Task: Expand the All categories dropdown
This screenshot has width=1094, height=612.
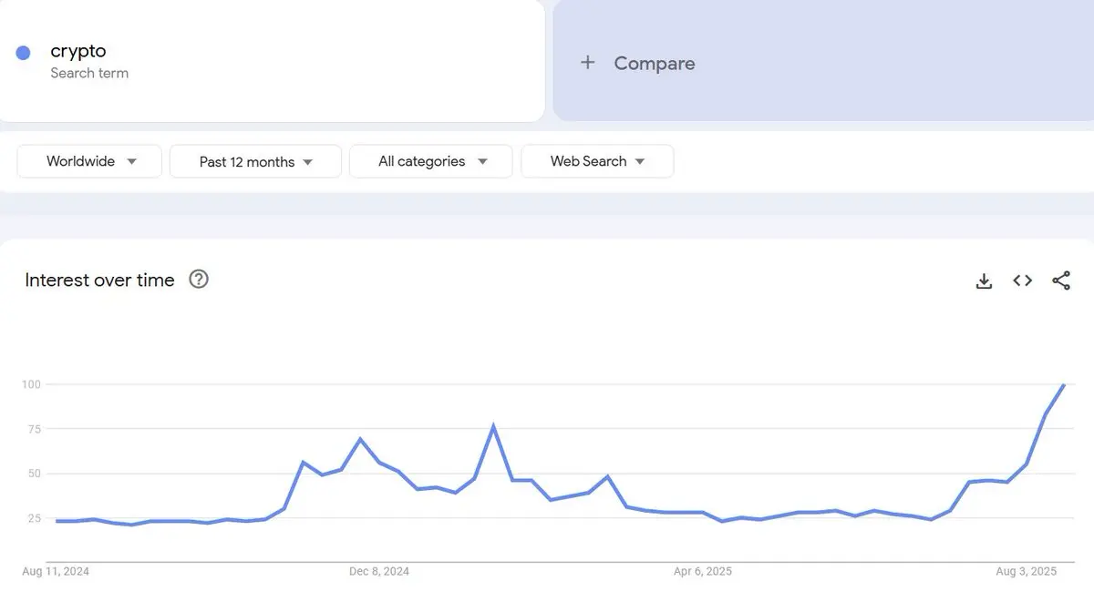Action: click(x=431, y=161)
